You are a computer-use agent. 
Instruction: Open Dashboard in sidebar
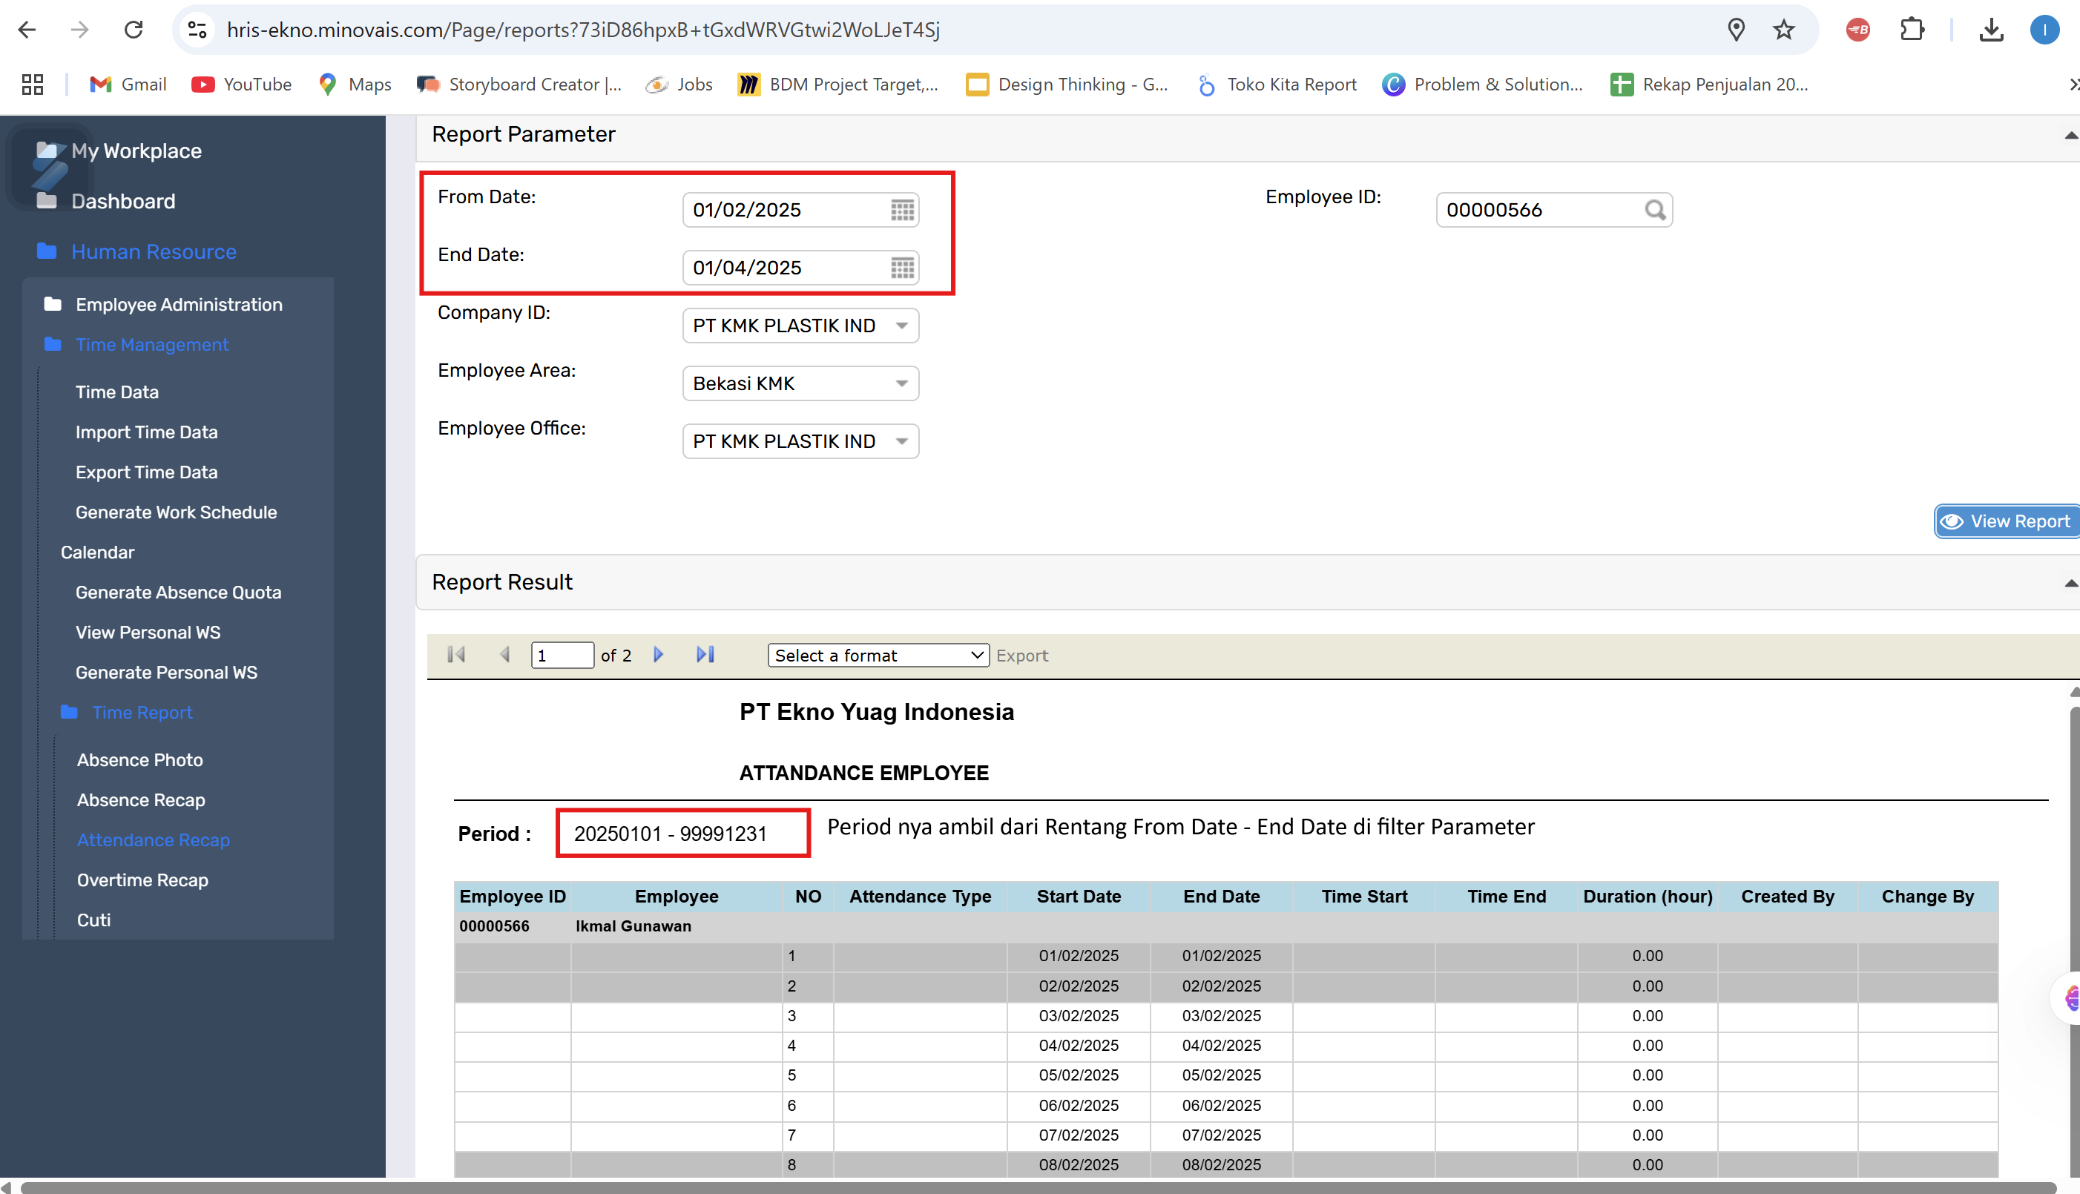tap(106, 201)
